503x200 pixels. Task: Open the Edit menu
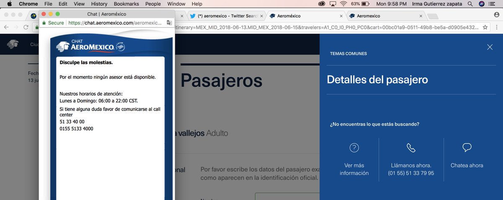63,4
